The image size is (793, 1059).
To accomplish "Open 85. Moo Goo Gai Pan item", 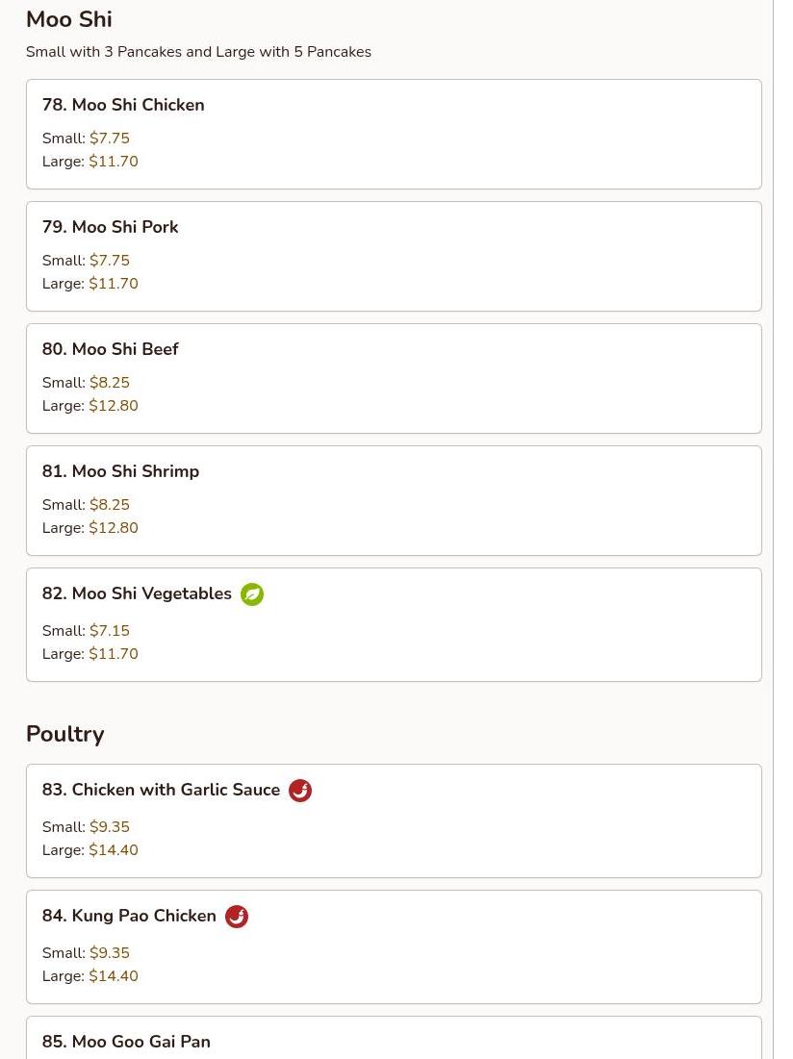I will pyautogui.click(x=126, y=1042).
